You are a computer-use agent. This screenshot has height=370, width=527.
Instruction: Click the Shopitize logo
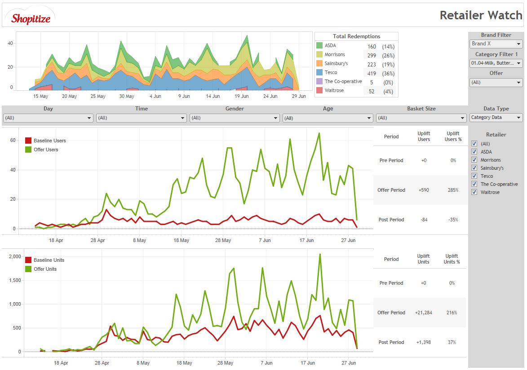point(31,18)
